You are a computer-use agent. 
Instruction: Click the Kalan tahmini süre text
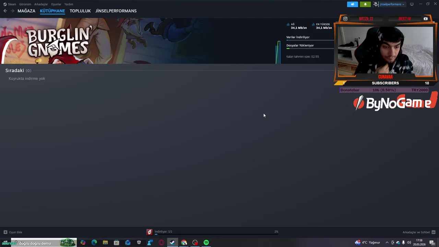302,57
